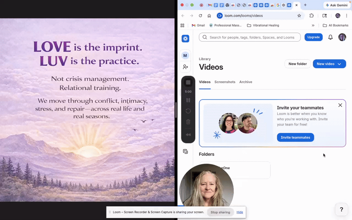The image size is (352, 220).
Task: Select the red record-circle tab
Action: pos(201,5)
